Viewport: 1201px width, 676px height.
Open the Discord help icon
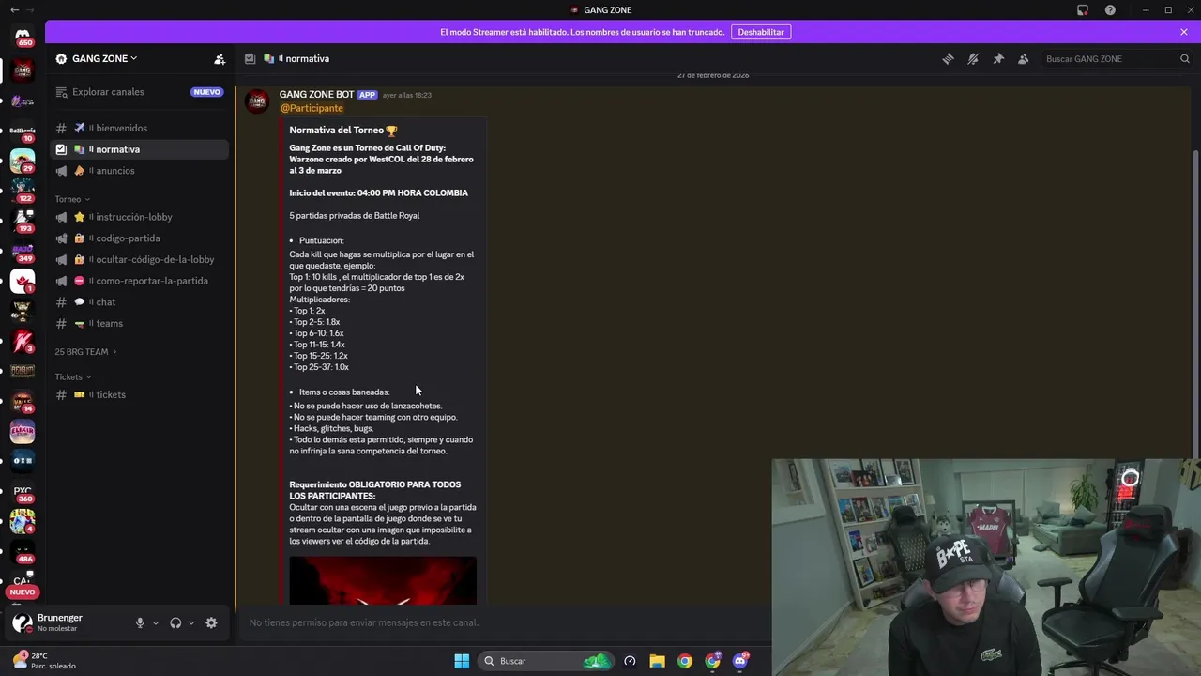(1110, 10)
